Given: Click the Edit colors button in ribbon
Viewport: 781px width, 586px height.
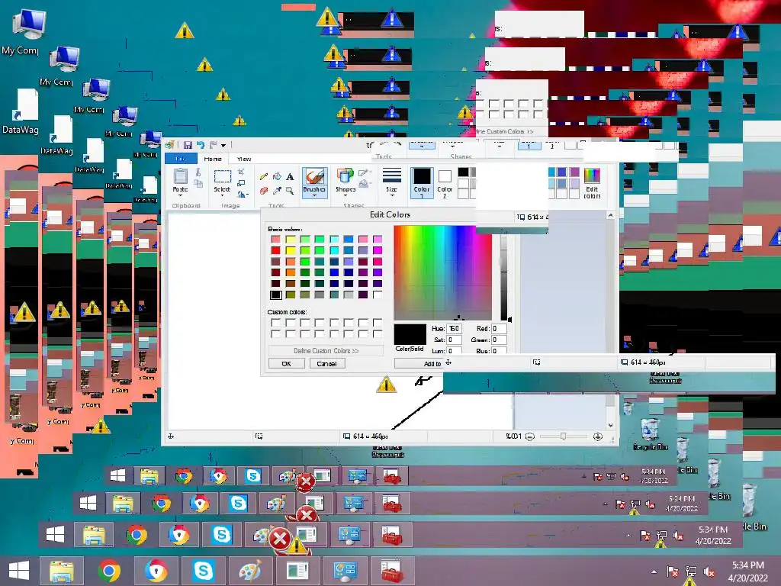Looking at the screenshot, I should pos(592,183).
